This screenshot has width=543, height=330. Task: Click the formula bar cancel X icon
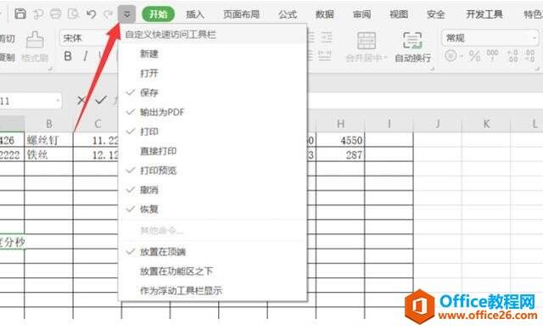pyautogui.click(x=81, y=101)
